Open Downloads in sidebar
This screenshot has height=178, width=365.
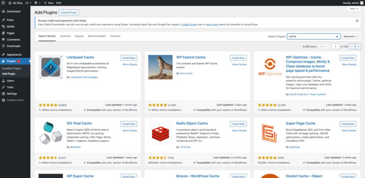14,46
